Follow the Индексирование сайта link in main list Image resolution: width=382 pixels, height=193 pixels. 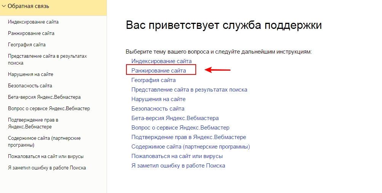161,61
